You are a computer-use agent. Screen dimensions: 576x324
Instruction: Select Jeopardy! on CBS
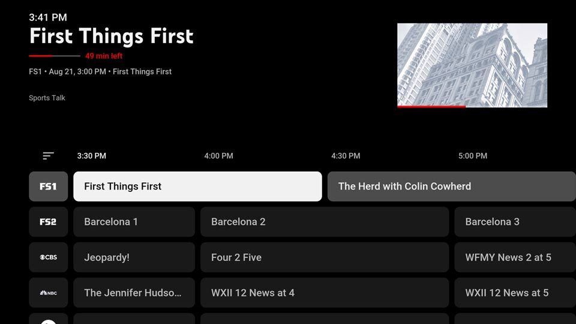(134, 257)
